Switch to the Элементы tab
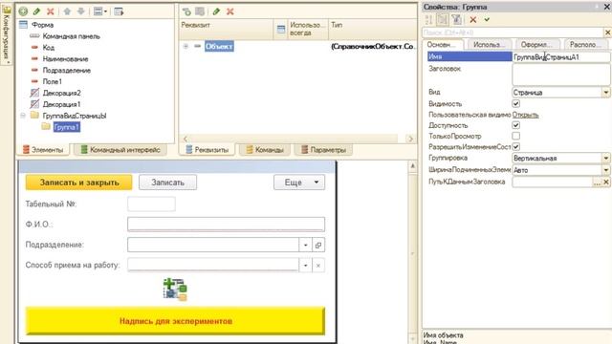612x344 pixels. [43, 150]
